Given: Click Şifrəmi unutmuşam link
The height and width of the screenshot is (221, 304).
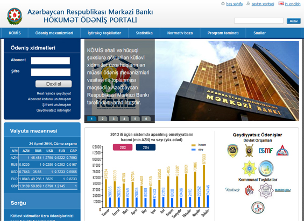Looking at the screenshot, I should pyautogui.click(x=56, y=105).
